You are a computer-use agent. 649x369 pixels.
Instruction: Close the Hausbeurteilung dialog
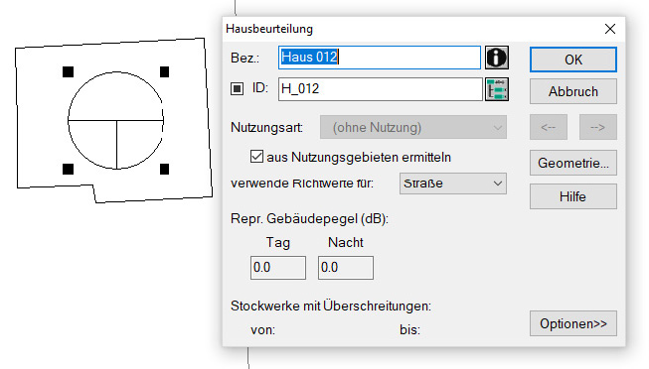tap(610, 29)
